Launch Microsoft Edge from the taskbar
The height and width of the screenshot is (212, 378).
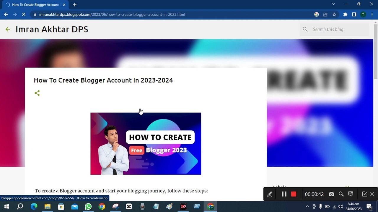point(34,206)
